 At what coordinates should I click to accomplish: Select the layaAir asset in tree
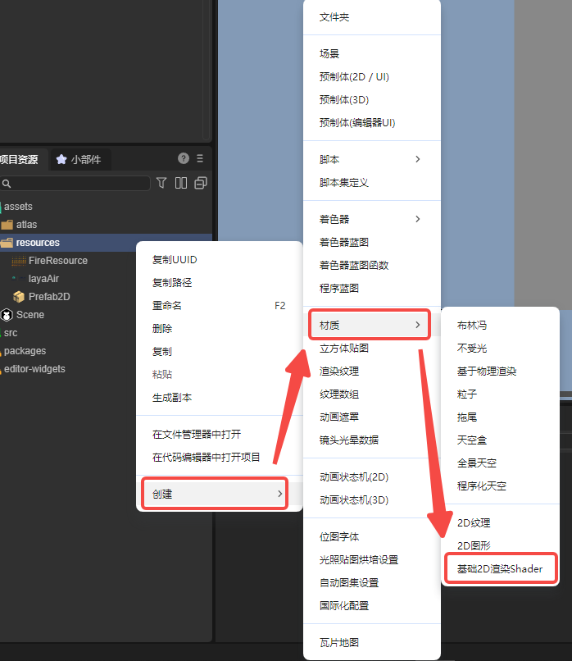pyautogui.click(x=43, y=279)
